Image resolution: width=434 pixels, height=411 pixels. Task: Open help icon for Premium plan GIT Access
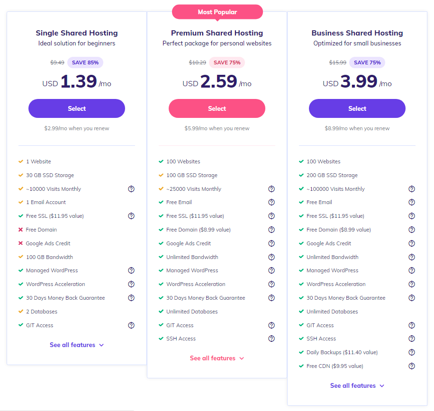[271, 325]
